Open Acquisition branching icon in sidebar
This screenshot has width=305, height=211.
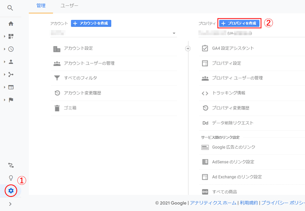click(11, 74)
